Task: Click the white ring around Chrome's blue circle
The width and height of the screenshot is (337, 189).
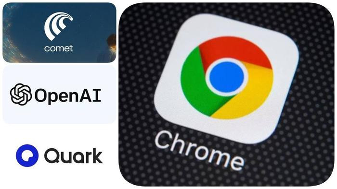Action: [227, 77]
